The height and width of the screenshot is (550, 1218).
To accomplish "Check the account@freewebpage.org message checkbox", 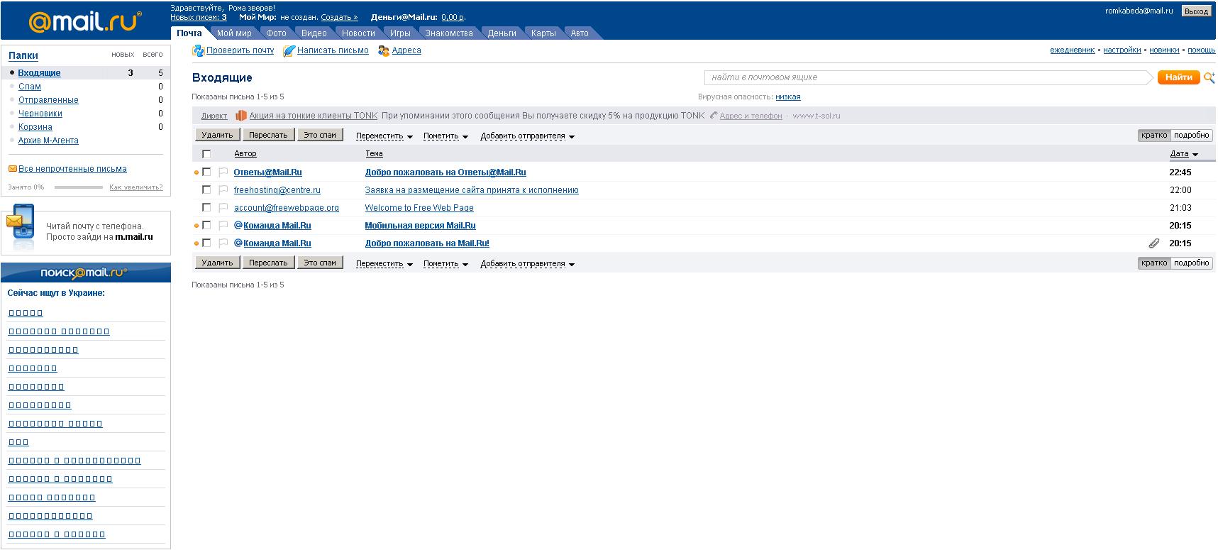I will point(206,207).
